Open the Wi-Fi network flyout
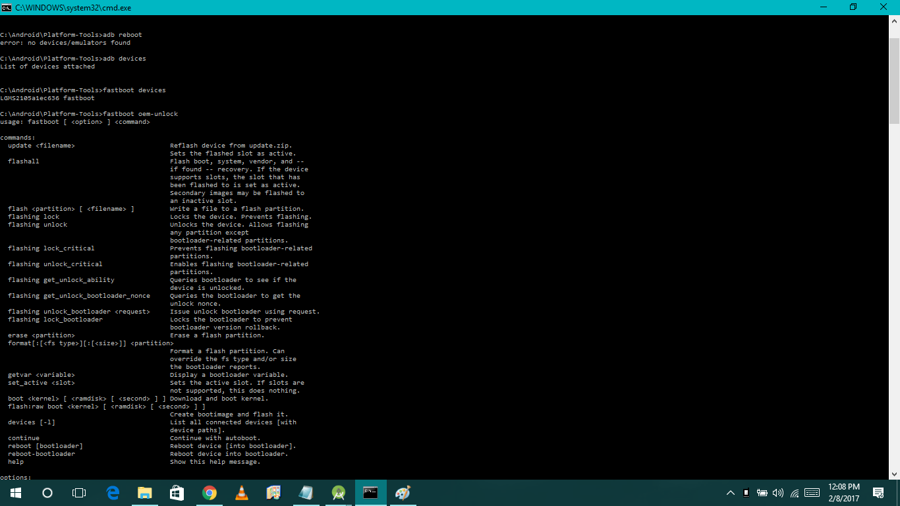Screen dimensions: 900x506 coord(795,493)
